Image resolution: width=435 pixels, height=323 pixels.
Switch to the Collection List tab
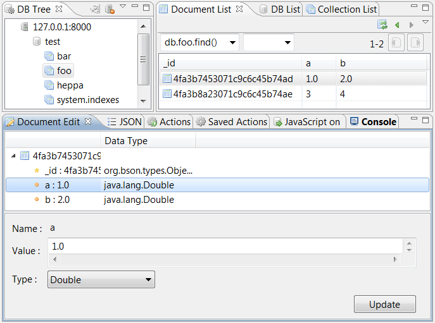click(341, 9)
